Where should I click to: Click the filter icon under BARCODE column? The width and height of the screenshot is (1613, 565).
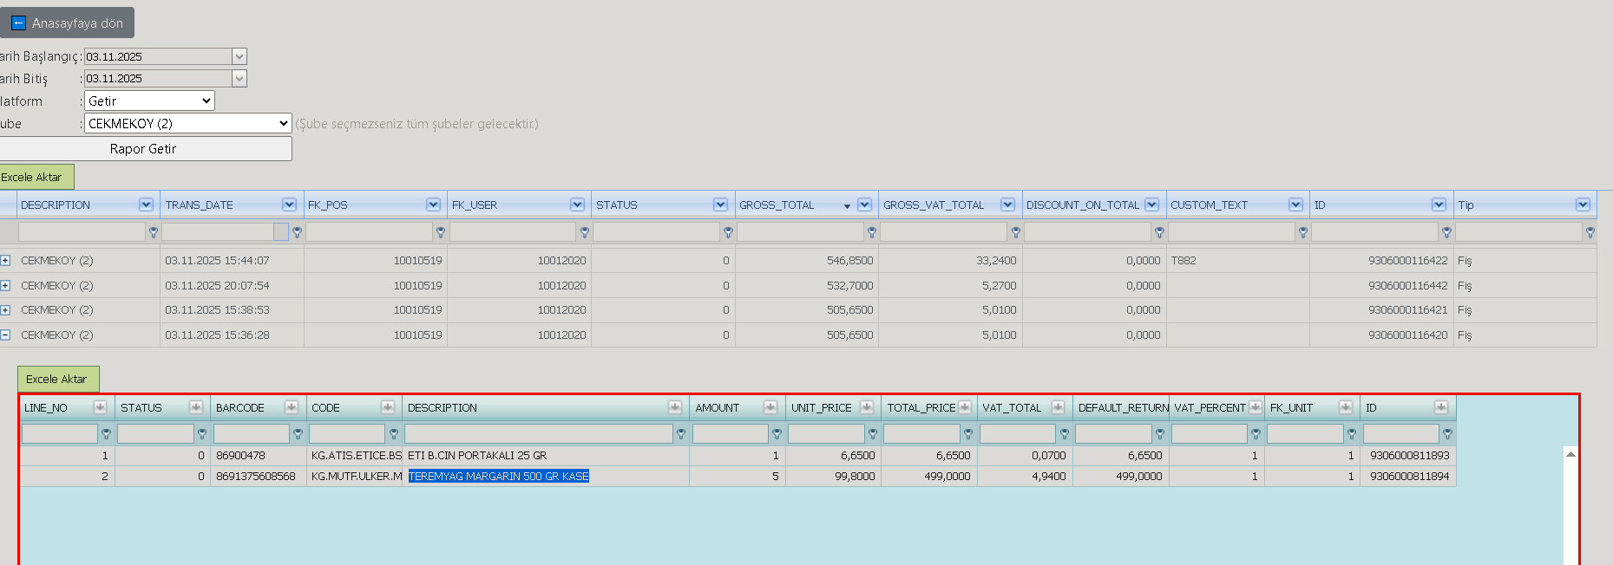(298, 433)
